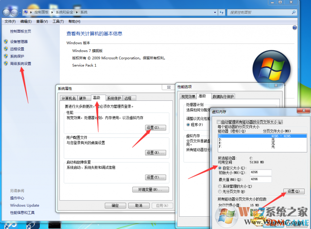Screen dimensions: 311x229
Task: Open the 文件(F) menu
Action: click(10, 21)
